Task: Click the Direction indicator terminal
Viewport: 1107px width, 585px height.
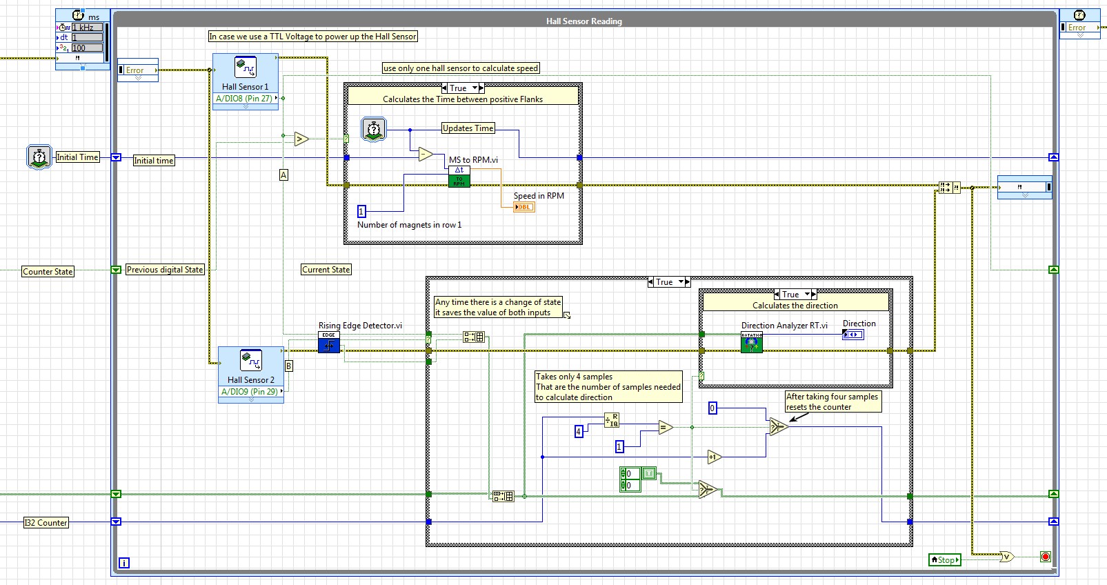Action: [852, 335]
